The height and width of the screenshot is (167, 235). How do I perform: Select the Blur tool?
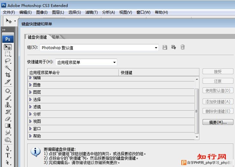8,132
